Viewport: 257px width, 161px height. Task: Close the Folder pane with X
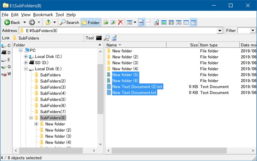(100, 45)
